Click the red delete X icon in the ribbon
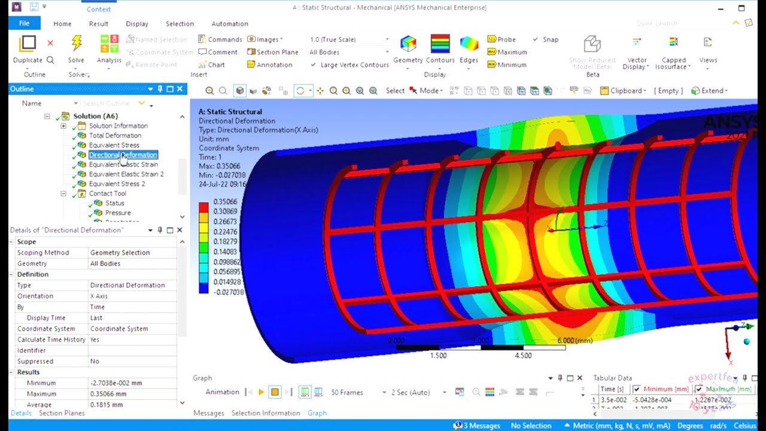Image resolution: width=766 pixels, height=431 pixels. (50, 43)
